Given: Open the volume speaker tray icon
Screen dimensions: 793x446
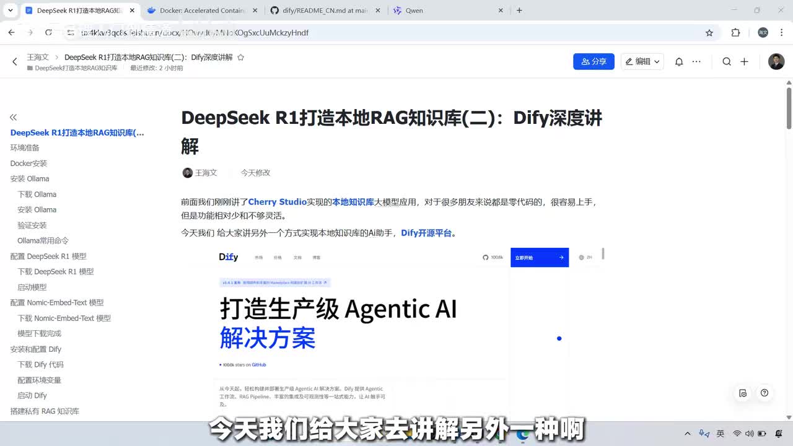Looking at the screenshot, I should [749, 434].
